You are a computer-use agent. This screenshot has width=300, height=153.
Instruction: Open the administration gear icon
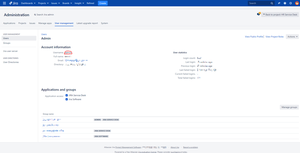pos(291,3)
